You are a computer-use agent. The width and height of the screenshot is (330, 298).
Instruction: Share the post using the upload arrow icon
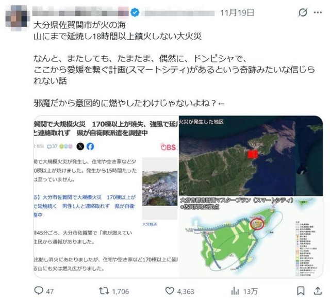coord(318,291)
